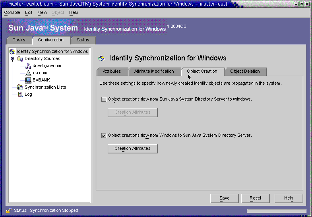The height and width of the screenshot is (217, 312).
Task: Click the sync icon beside tree root node
Action: pos(12,51)
